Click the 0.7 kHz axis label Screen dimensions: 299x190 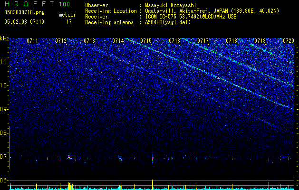(4, 157)
